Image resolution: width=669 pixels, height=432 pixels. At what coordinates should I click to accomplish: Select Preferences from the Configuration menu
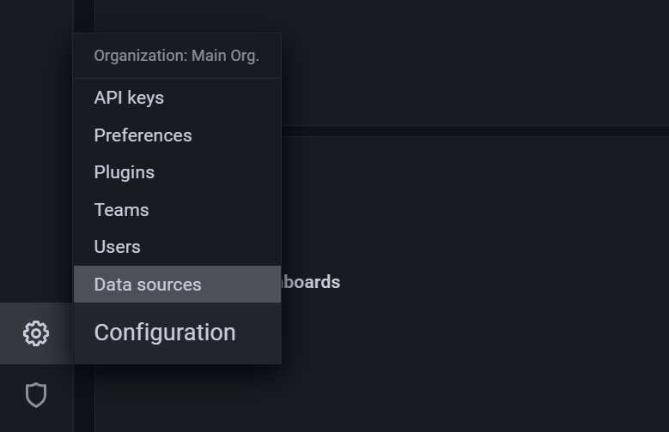point(143,135)
